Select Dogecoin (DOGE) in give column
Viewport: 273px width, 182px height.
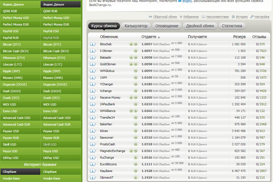click(x=20, y=84)
